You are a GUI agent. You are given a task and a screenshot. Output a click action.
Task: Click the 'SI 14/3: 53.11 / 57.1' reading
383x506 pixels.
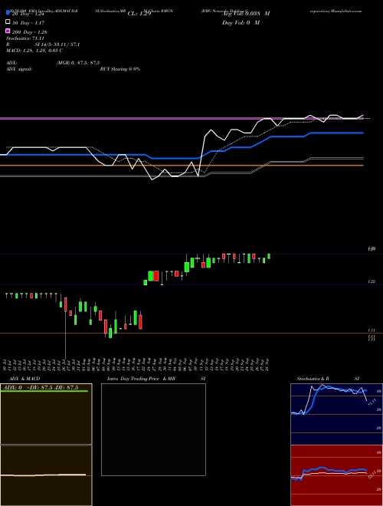click(x=57, y=44)
